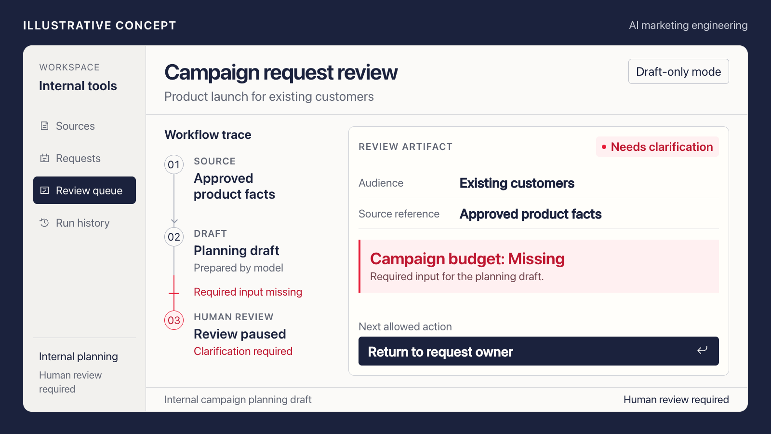Click Human review required in bottom bar
Screen dimensions: 771x434
[676, 399]
